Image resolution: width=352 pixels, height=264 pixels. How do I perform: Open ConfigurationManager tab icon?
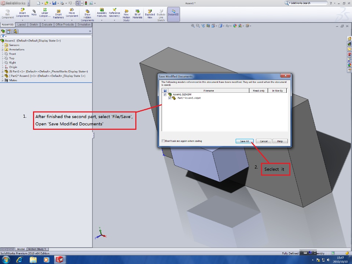click(x=15, y=31)
